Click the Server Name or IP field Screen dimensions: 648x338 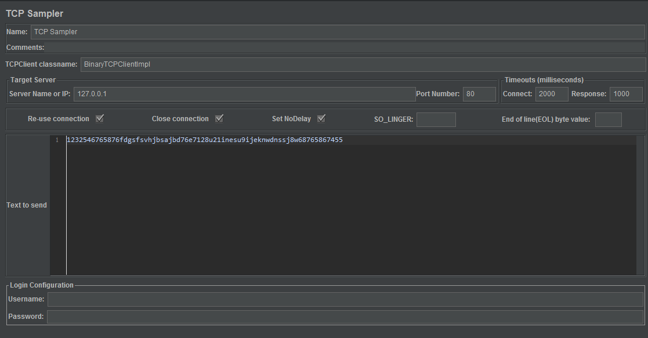(232, 94)
